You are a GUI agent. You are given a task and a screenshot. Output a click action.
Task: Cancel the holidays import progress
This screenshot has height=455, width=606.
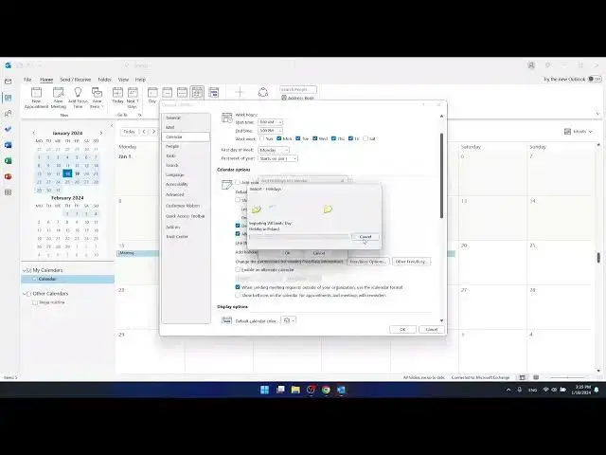click(x=365, y=237)
